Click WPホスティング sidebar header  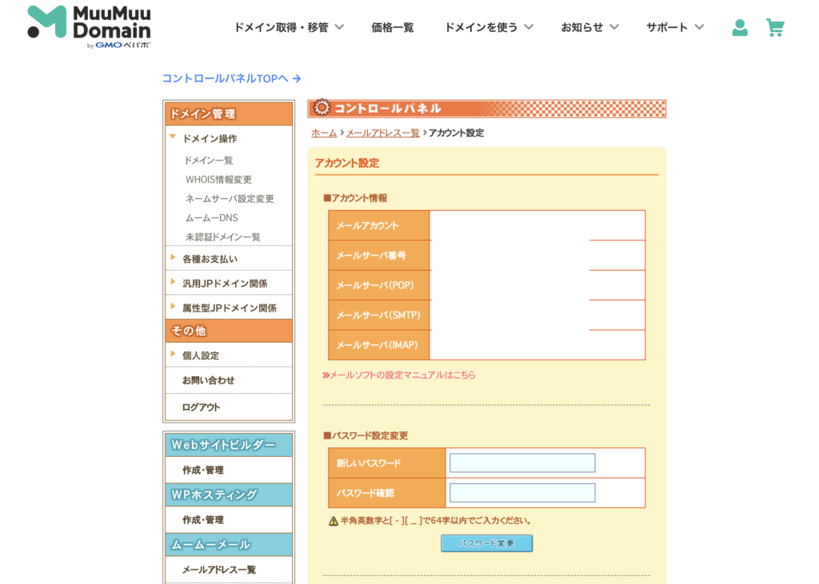click(229, 495)
